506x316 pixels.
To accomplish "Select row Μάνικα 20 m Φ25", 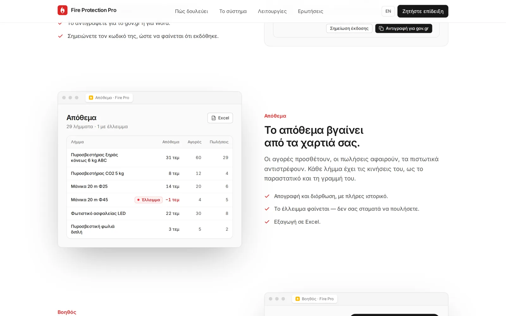I will (150, 186).
